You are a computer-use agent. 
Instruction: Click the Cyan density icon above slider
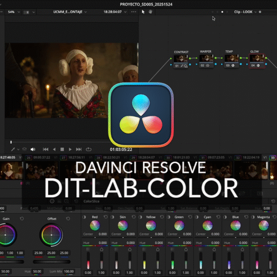201,249
